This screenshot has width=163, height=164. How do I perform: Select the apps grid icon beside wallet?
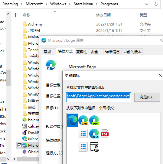coord(83,147)
